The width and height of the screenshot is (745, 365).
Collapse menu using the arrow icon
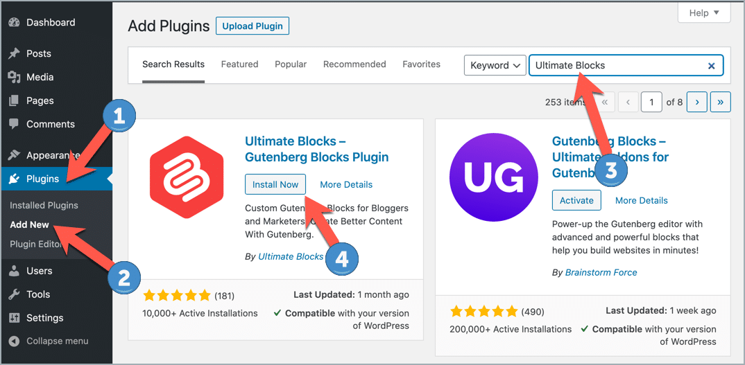pos(15,341)
